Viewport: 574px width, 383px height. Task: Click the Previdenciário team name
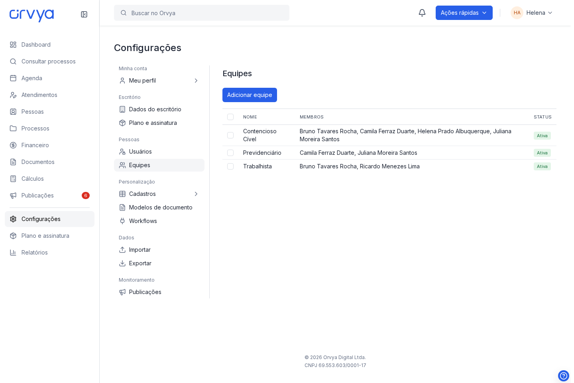point(262,153)
